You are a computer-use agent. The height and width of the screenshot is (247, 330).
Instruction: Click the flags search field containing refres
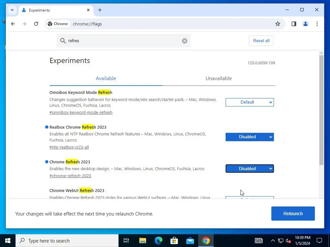click(x=123, y=41)
